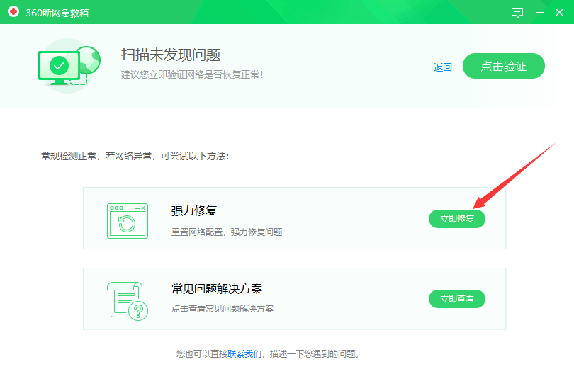574x379 pixels.
Task: Open the feedback message icon in title bar
Action: click(517, 13)
